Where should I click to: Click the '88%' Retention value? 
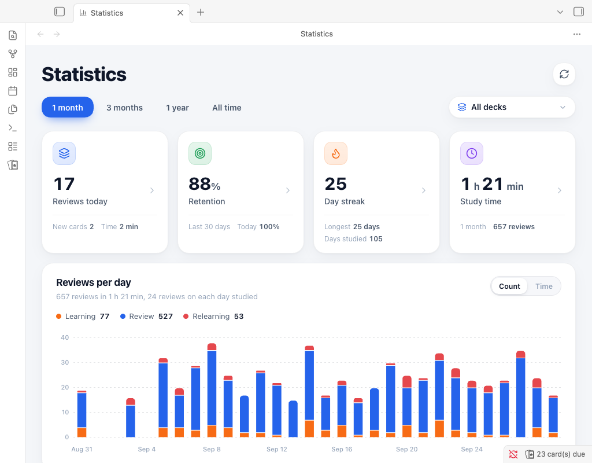[x=204, y=184]
